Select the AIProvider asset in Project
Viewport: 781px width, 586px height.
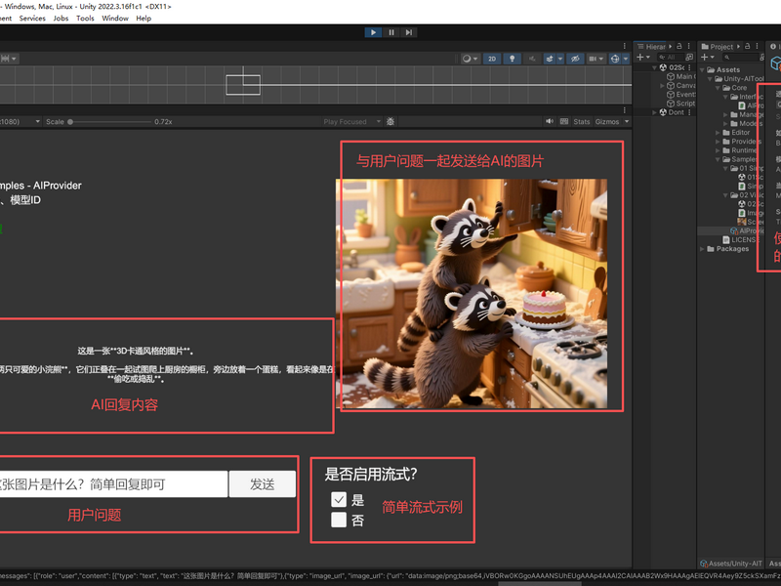[747, 230]
